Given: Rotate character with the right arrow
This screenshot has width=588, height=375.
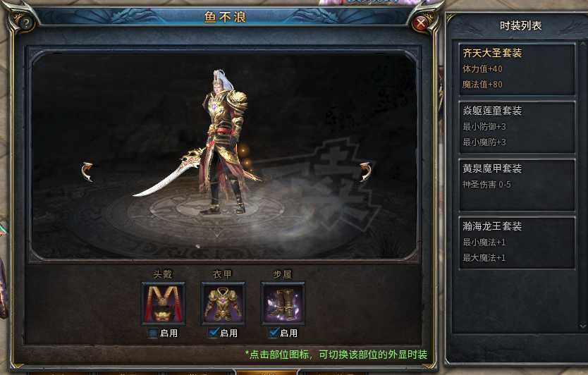Looking at the screenshot, I should coord(365,172).
